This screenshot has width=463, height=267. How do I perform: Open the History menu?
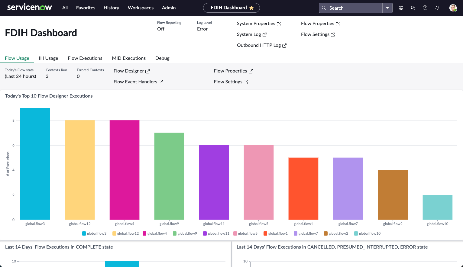(112, 8)
